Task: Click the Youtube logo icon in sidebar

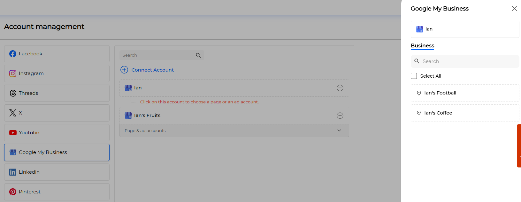Action: pyautogui.click(x=13, y=133)
